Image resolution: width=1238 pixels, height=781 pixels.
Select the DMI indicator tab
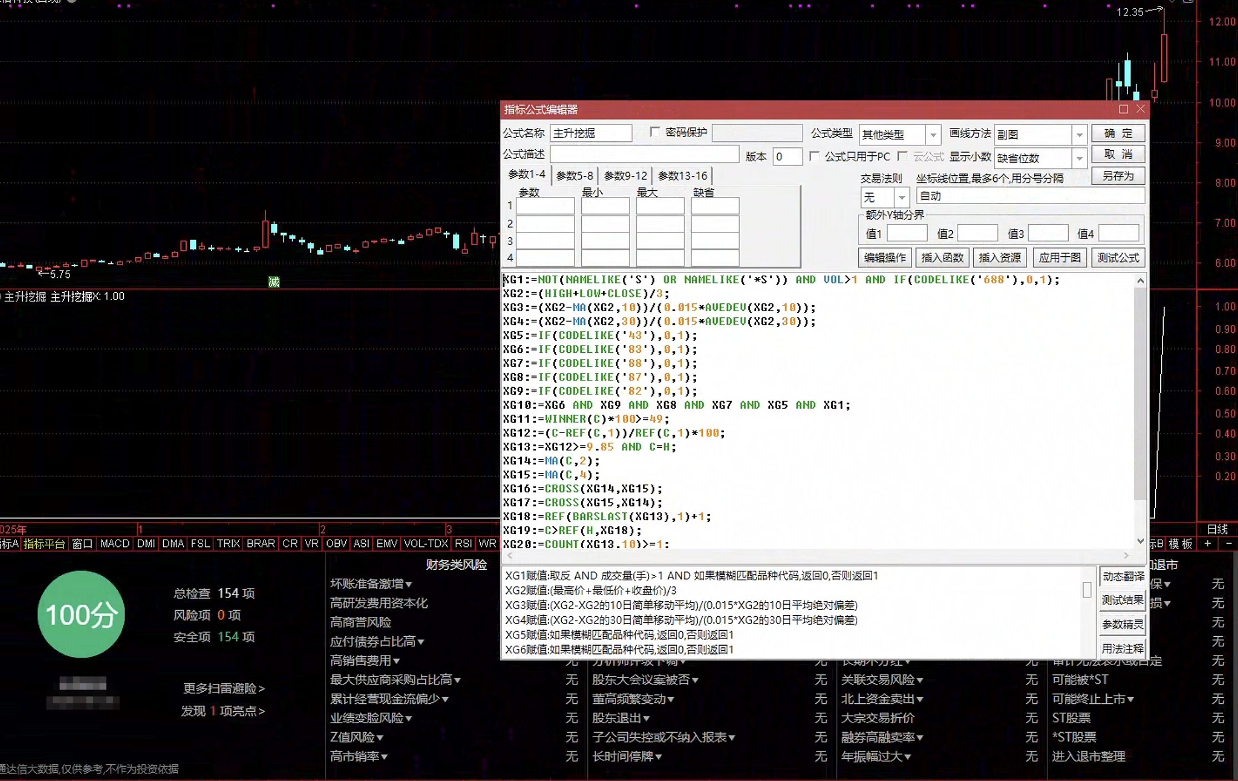pos(146,544)
